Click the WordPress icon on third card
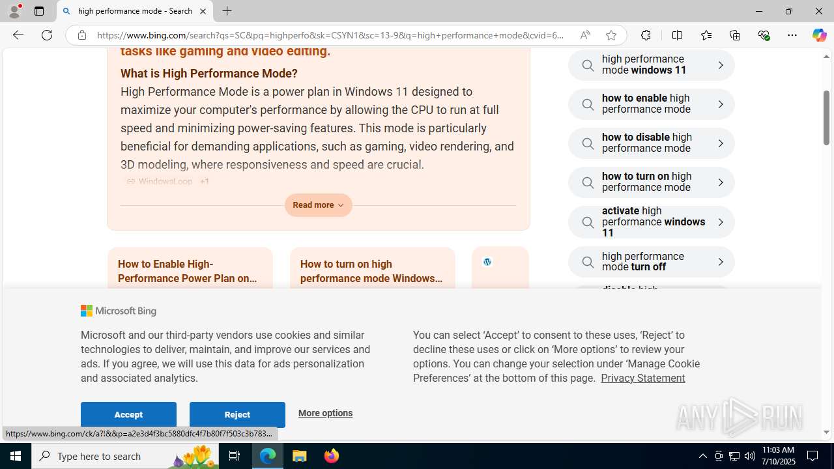Viewport: 834px width, 469px height. click(487, 262)
